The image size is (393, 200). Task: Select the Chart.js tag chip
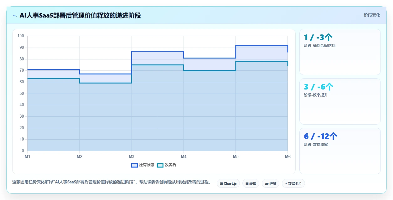pyautogui.click(x=228, y=183)
